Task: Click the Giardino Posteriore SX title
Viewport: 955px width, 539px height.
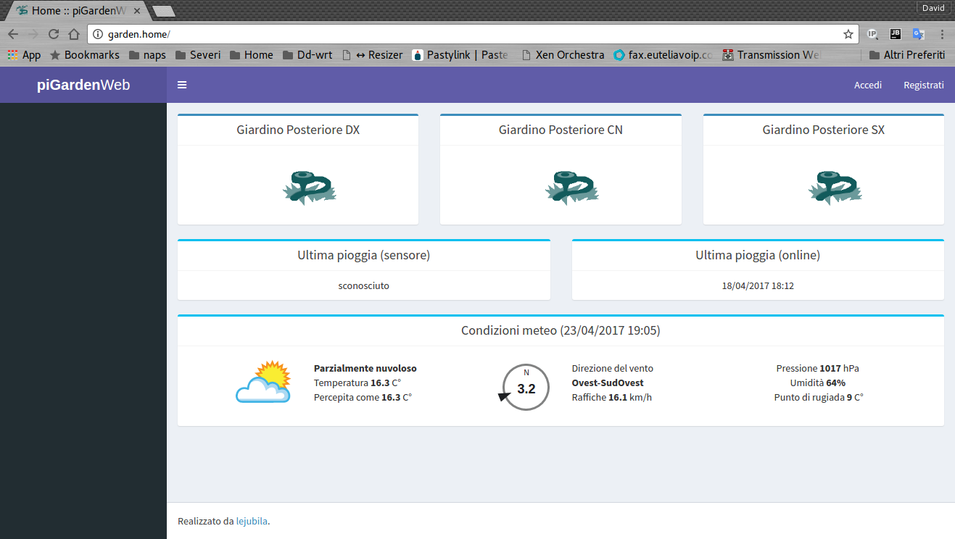Action: [824, 130]
